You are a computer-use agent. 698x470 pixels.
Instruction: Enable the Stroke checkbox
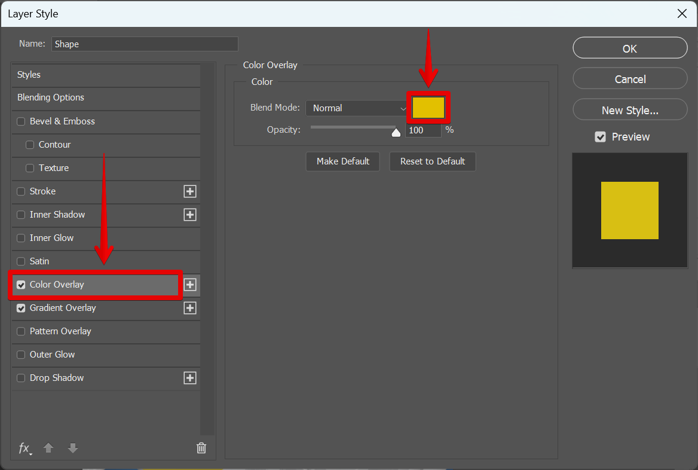click(x=21, y=191)
